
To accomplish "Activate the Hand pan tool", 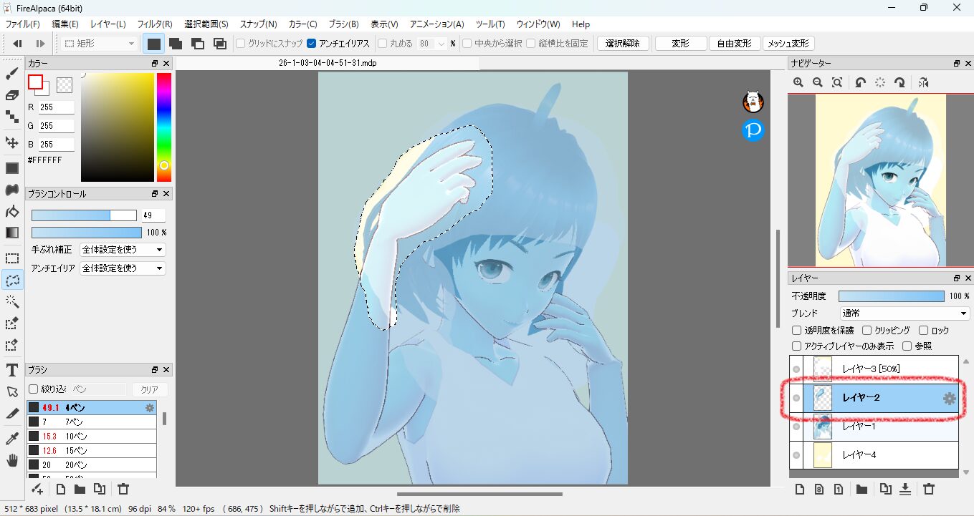I will (12, 460).
